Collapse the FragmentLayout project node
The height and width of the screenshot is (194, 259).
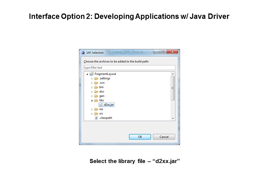tap(87, 74)
